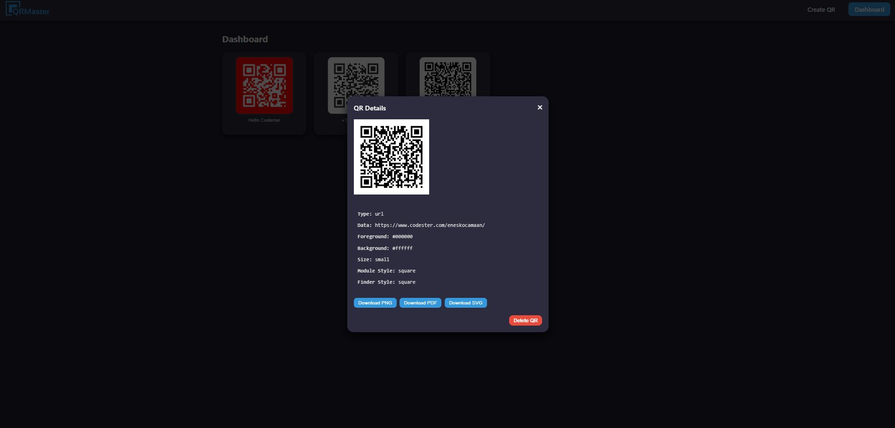Click the Foreground value #000000
The height and width of the screenshot is (428, 895).
point(402,237)
